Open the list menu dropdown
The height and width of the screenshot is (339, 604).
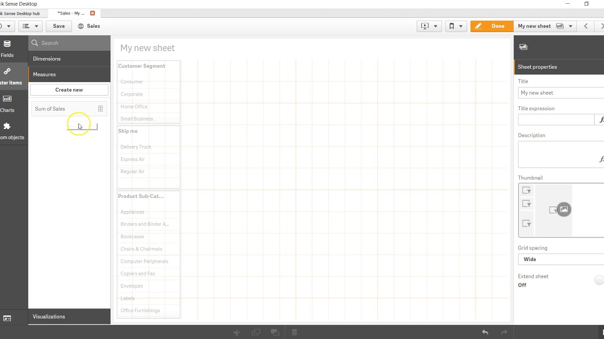tap(30, 26)
